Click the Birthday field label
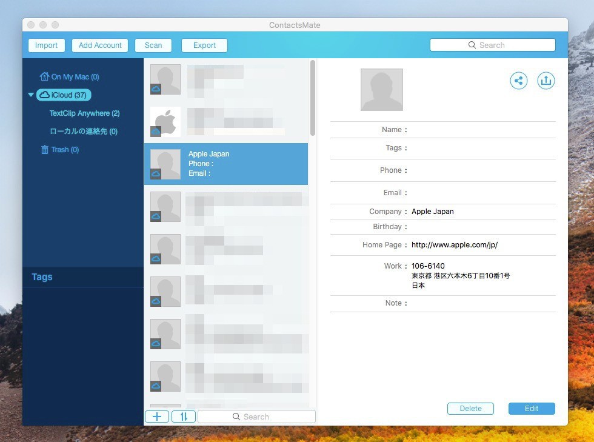The width and height of the screenshot is (594, 442). click(387, 226)
